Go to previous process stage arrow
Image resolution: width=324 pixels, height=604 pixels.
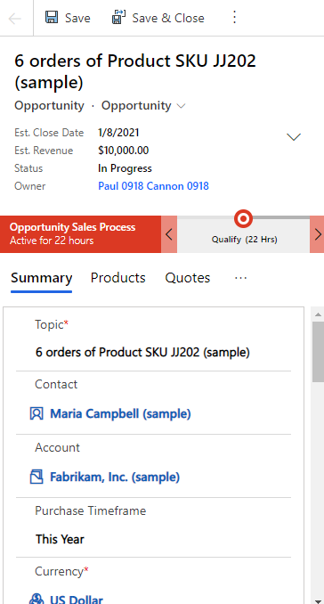point(169,234)
